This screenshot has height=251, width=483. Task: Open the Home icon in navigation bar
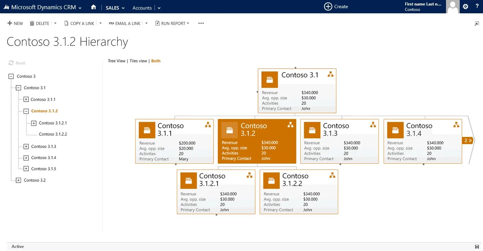click(94, 7)
